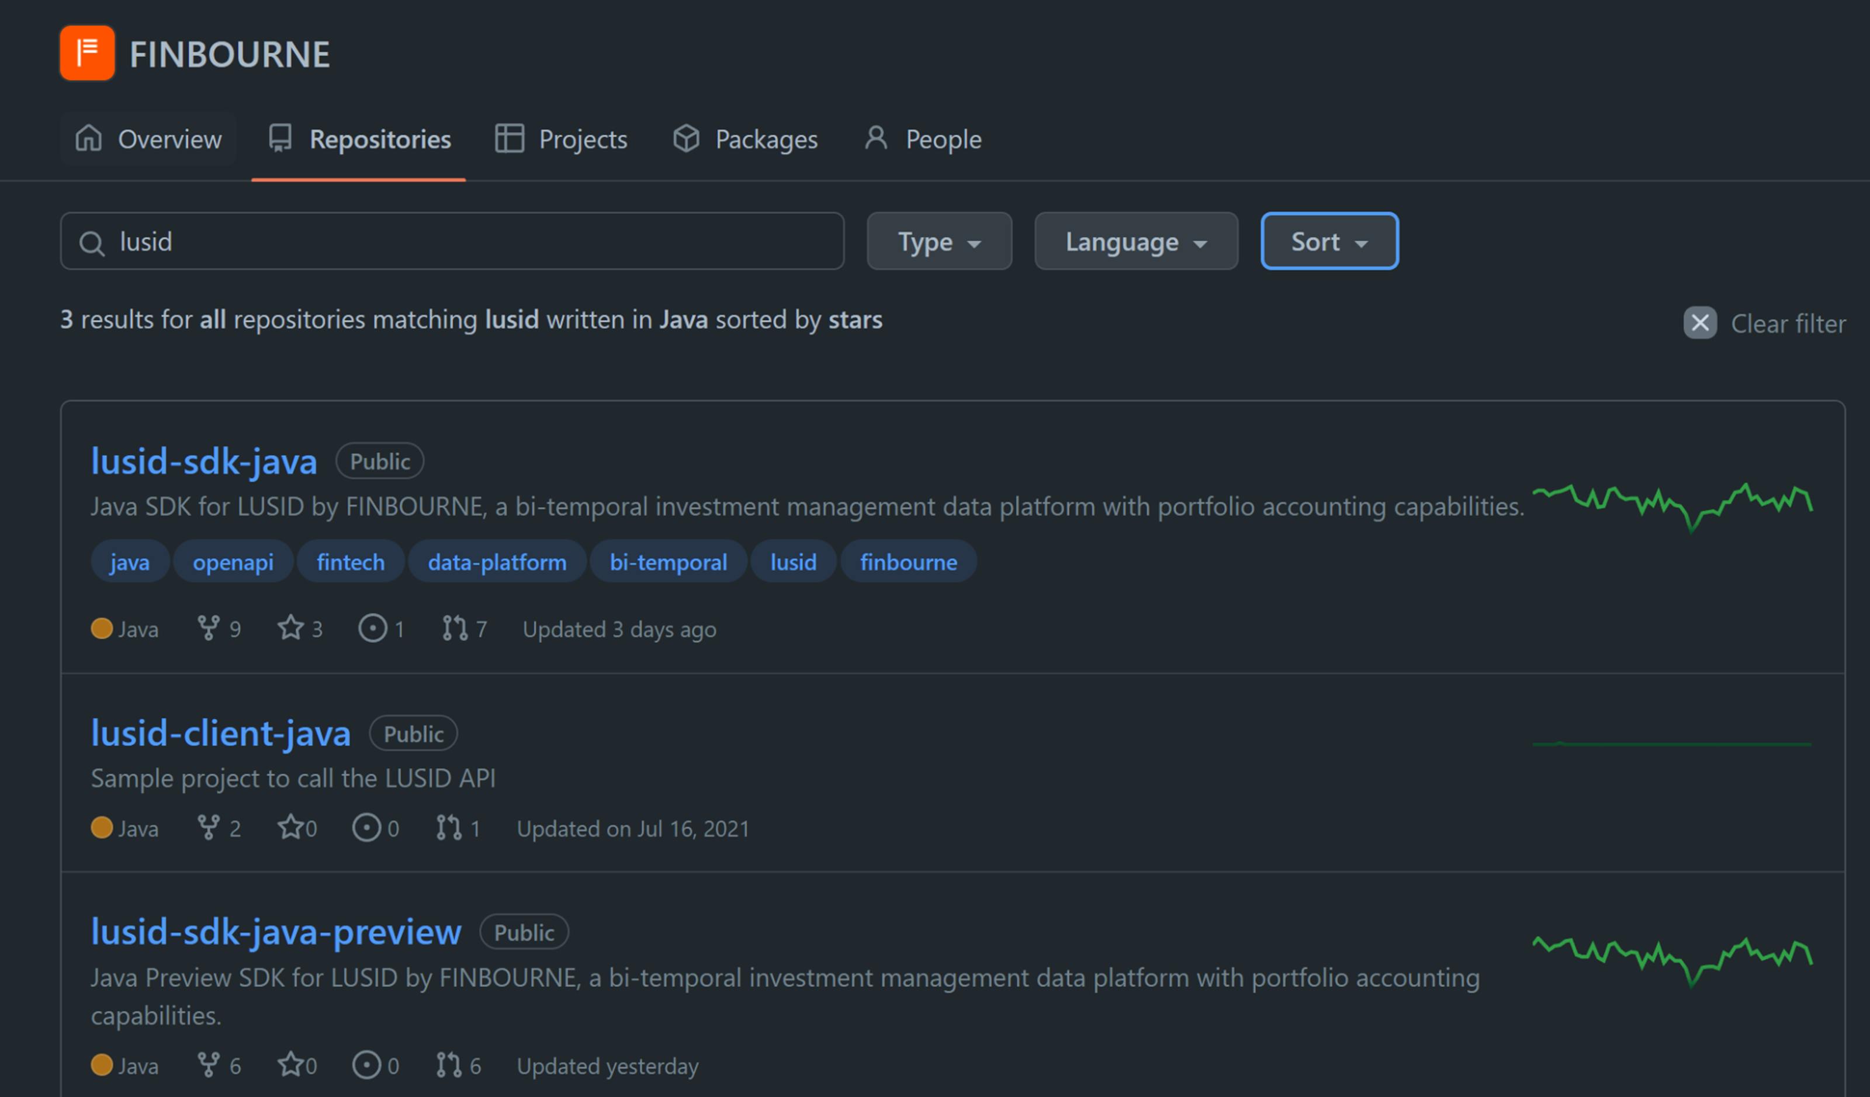
Task: Select the fintech topic tag
Action: pos(350,561)
